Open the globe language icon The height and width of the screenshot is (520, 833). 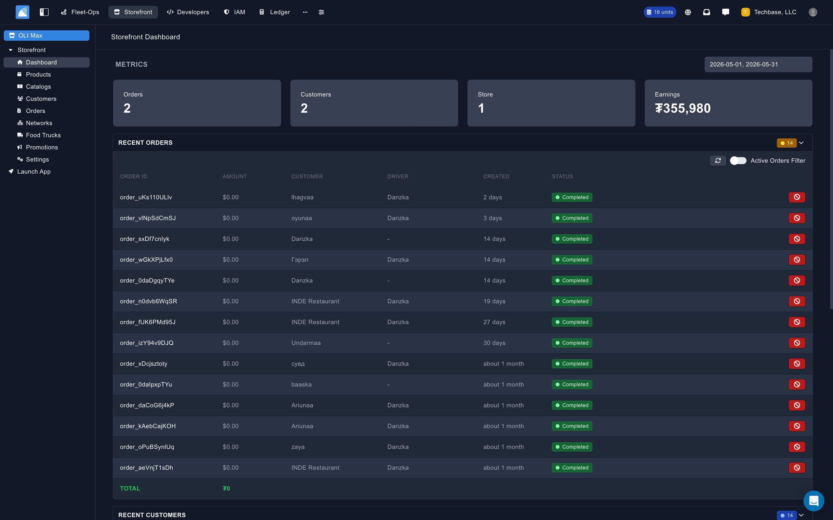[x=688, y=12]
